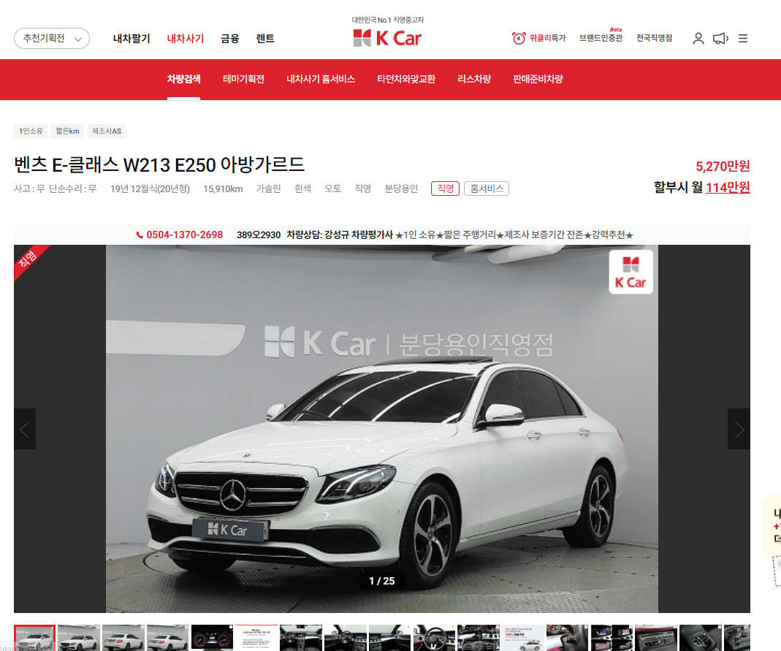The image size is (781, 651).
Task: Open the 내차팔기 menu
Action: pos(132,38)
